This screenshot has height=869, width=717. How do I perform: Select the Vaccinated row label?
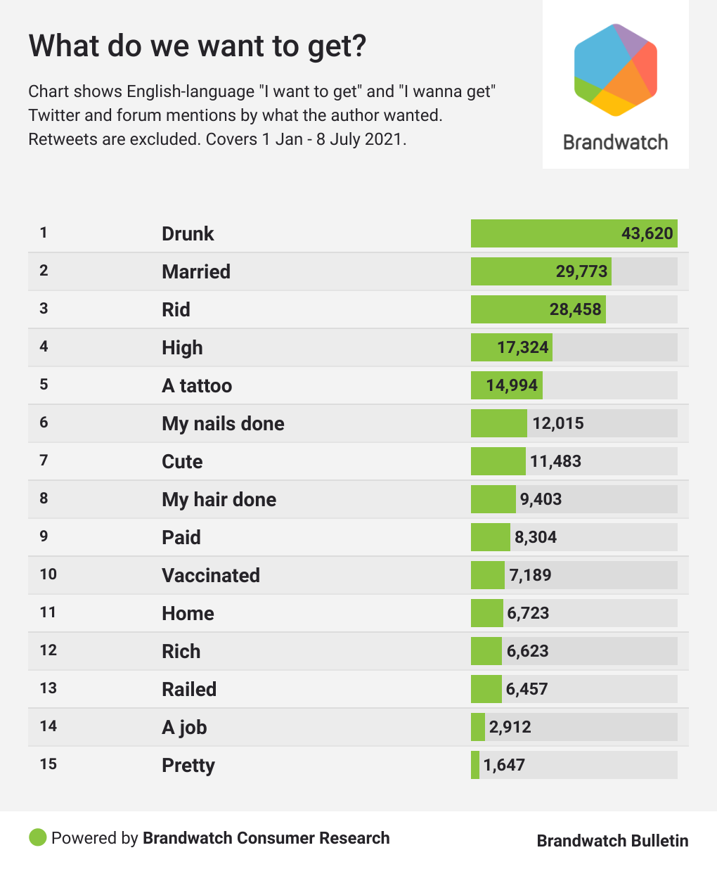(x=211, y=575)
